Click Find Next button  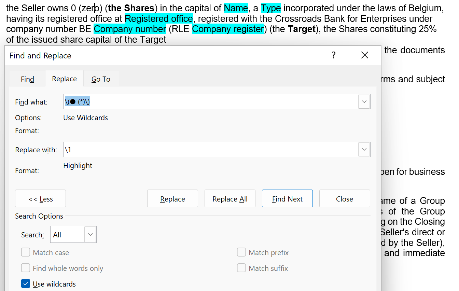click(x=287, y=199)
